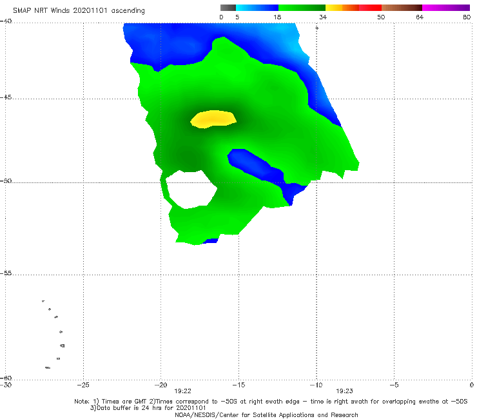
Task: Pick the yellow-to-red 34–50 color bar segment
Action: [x=353, y=8]
